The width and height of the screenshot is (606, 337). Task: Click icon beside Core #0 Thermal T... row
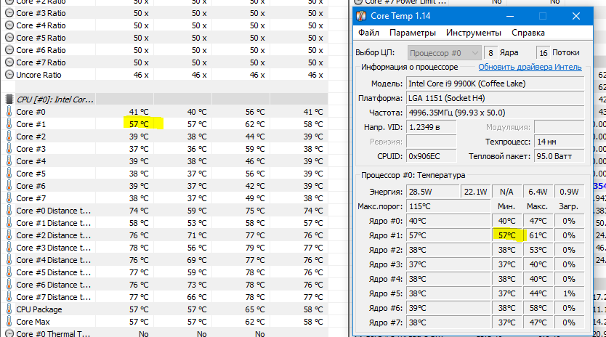point(9,333)
